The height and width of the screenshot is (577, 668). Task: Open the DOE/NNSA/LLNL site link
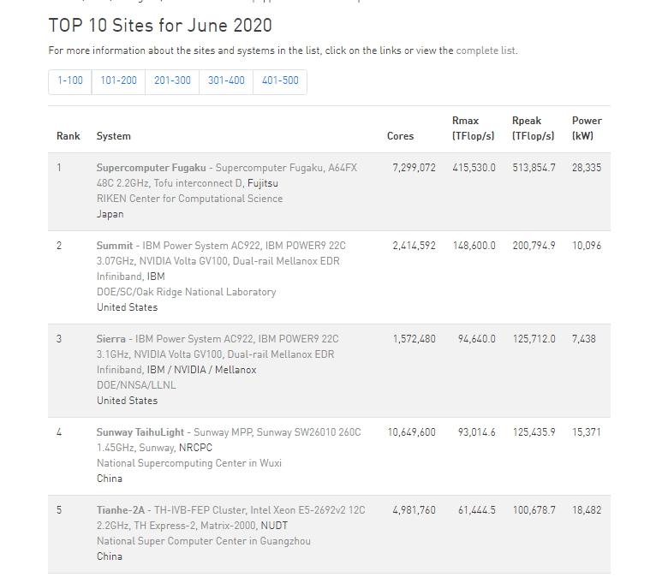[x=136, y=385]
